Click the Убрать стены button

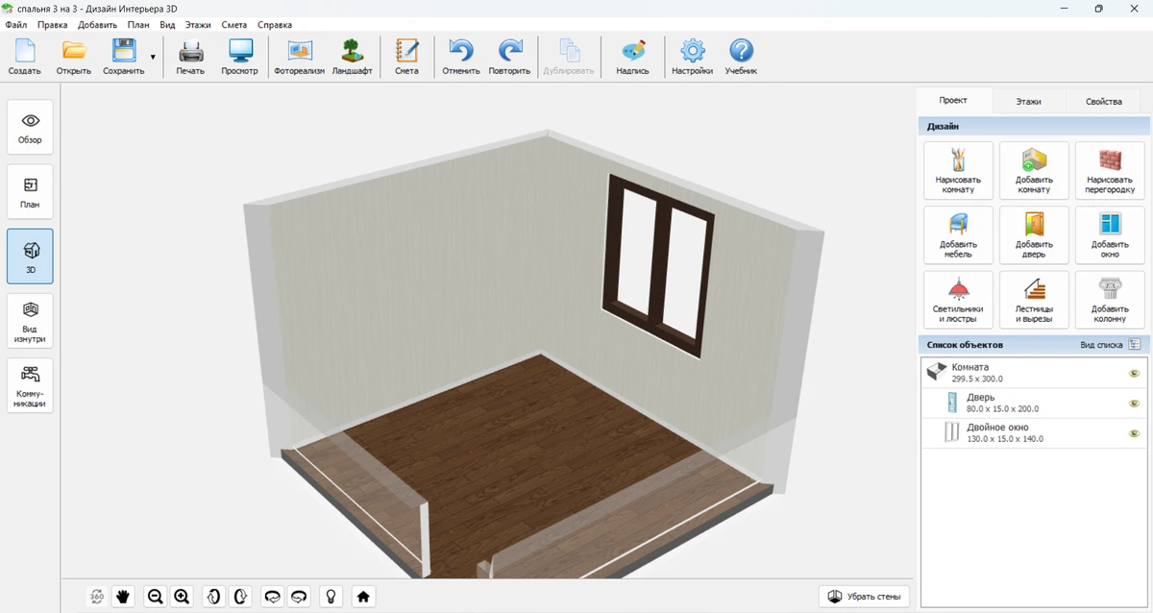pyautogui.click(x=864, y=597)
